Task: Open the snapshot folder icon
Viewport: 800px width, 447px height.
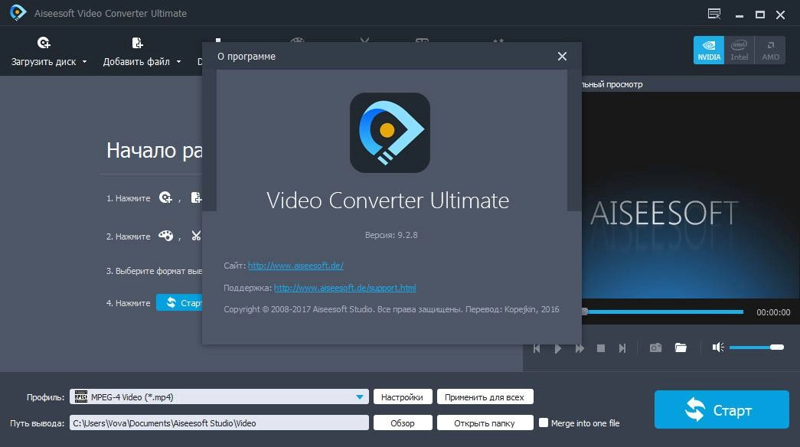Action: point(681,348)
